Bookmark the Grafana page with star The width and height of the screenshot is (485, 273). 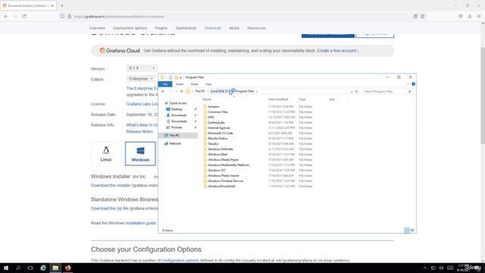click(423, 17)
